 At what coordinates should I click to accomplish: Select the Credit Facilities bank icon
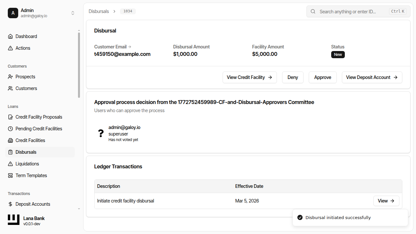tap(10, 140)
